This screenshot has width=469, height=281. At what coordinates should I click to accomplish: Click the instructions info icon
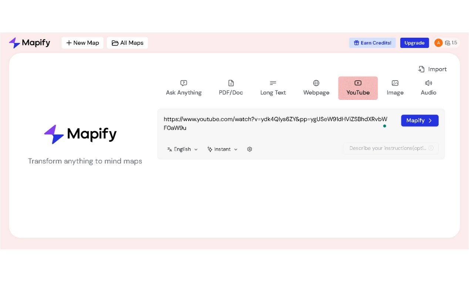tap(431, 148)
